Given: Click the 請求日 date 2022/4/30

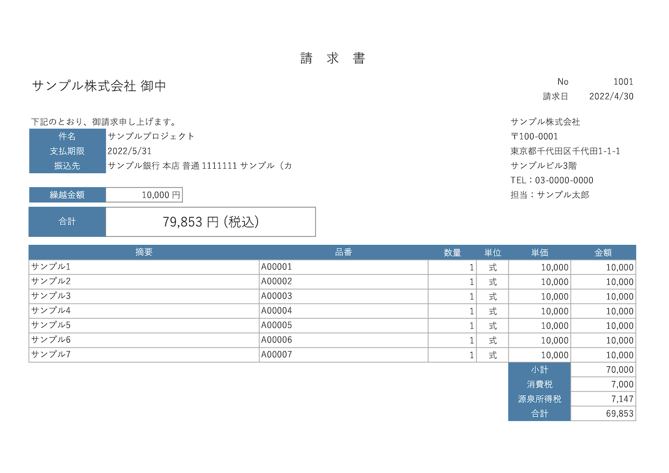Looking at the screenshot, I should (612, 96).
